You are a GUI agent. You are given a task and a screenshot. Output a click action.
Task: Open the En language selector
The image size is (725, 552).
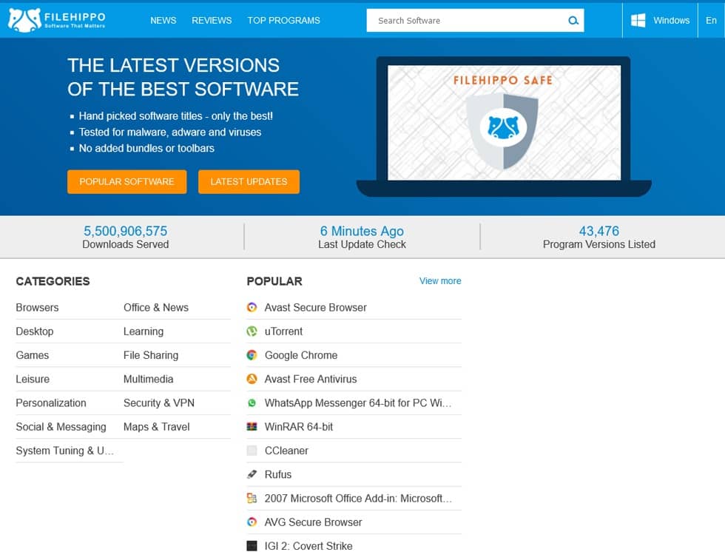(x=711, y=20)
